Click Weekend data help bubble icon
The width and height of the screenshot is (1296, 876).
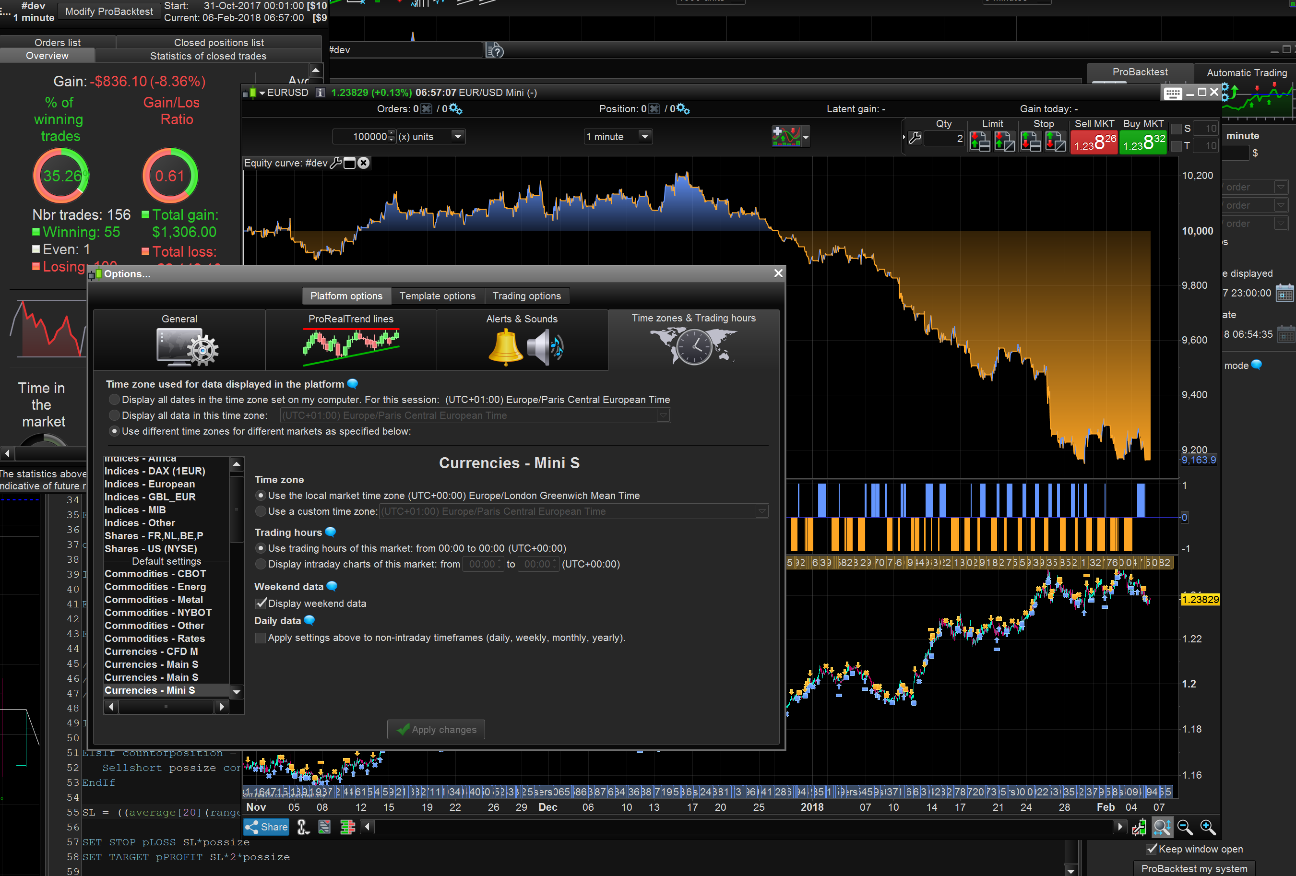(x=332, y=586)
